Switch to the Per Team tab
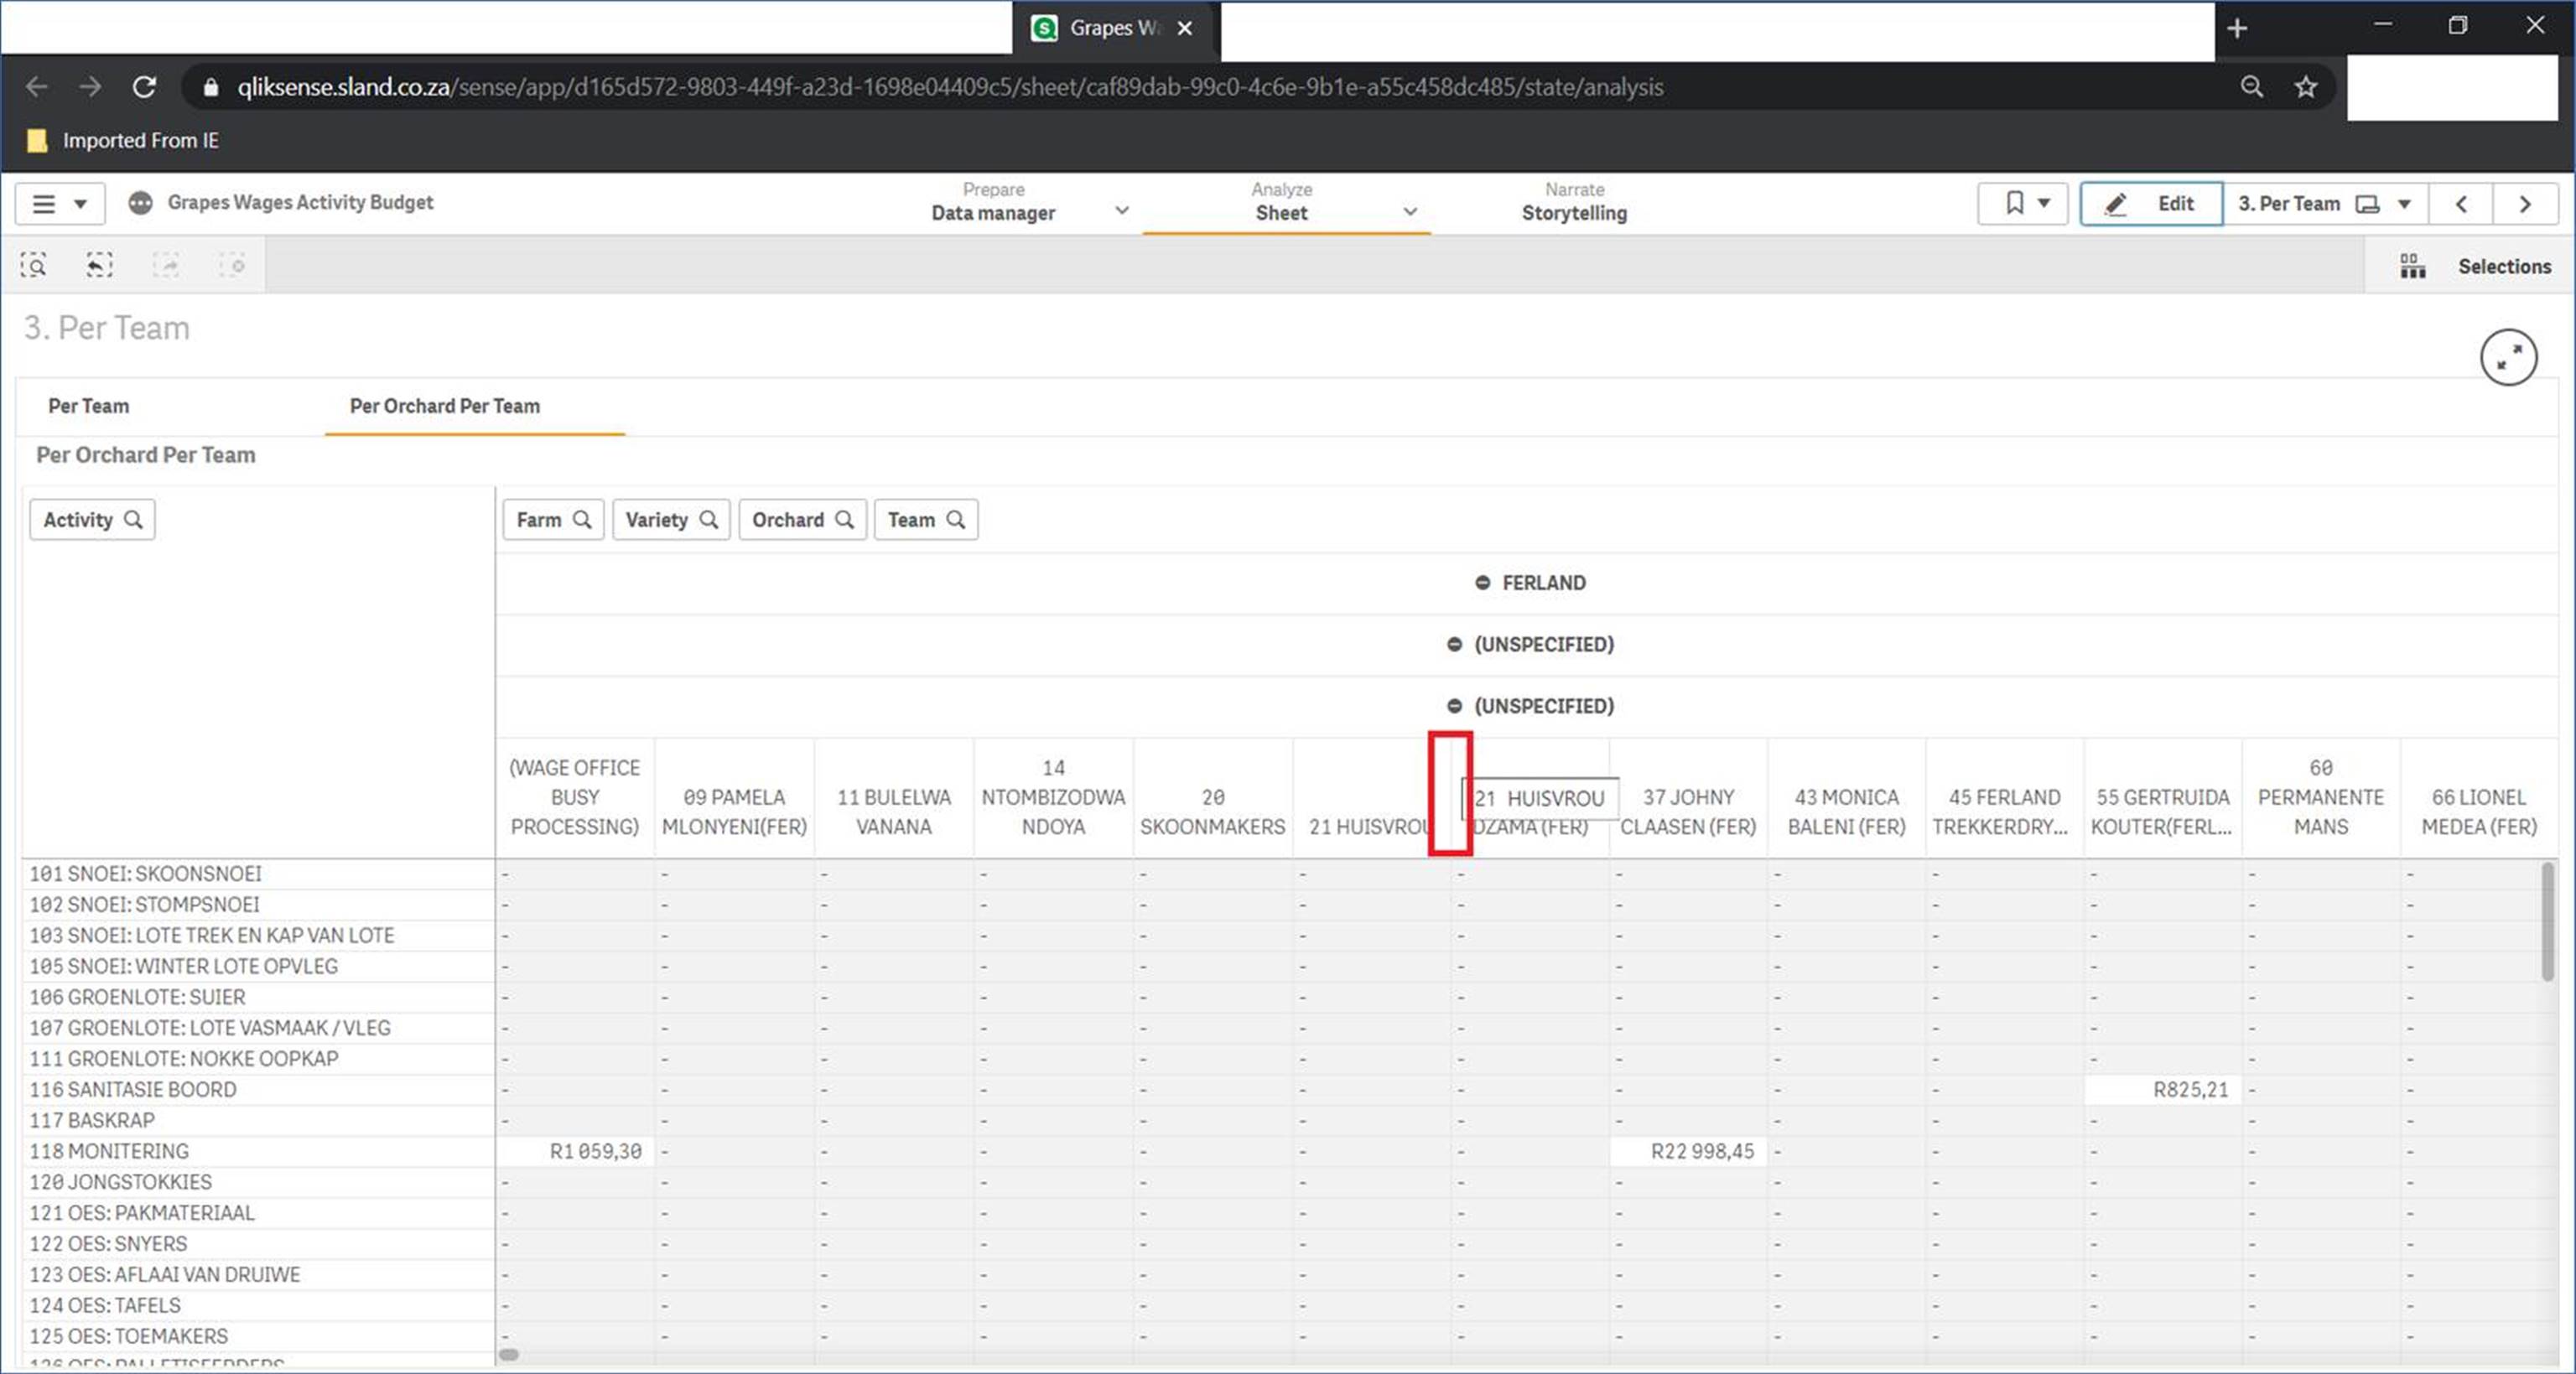 (x=89, y=406)
